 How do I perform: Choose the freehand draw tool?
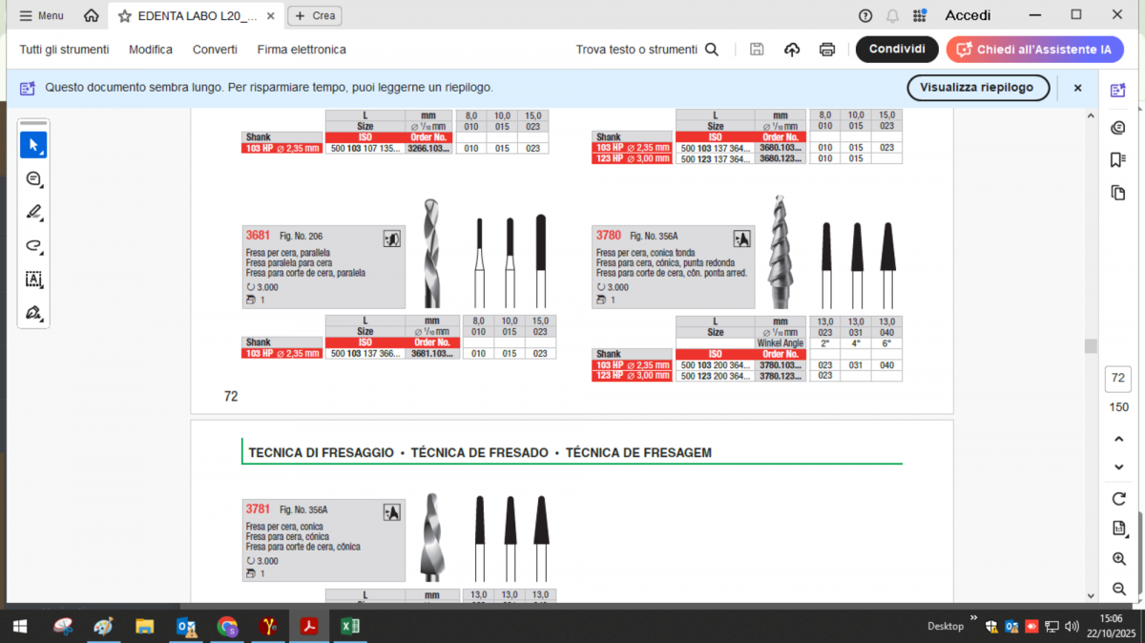point(33,245)
